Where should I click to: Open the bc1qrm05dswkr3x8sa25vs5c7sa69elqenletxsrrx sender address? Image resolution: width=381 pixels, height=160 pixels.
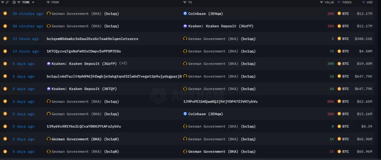(x=92, y=39)
